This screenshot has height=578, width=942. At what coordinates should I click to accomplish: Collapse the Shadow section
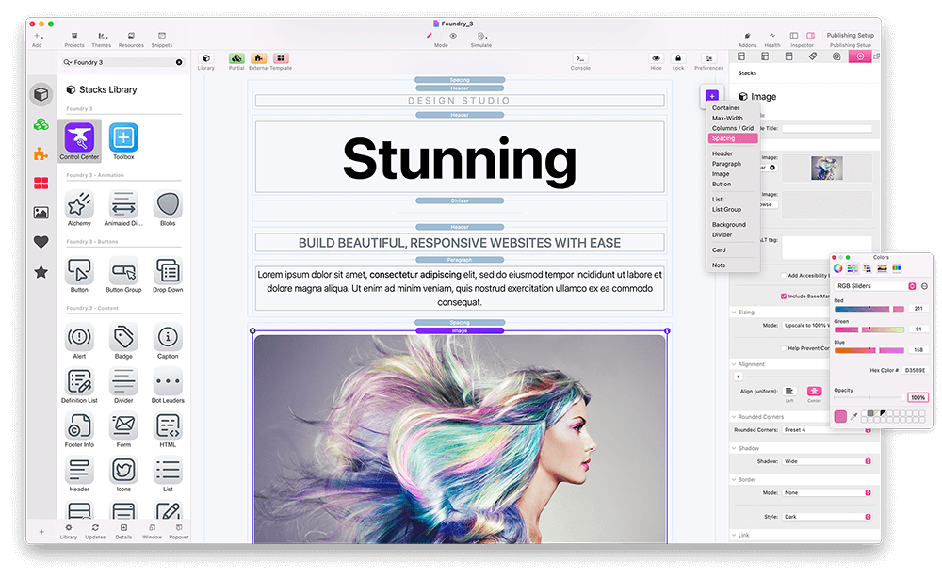(734, 448)
